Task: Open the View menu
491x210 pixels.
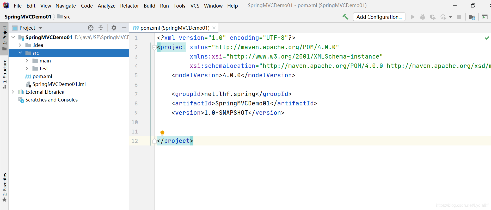Action: (46, 6)
